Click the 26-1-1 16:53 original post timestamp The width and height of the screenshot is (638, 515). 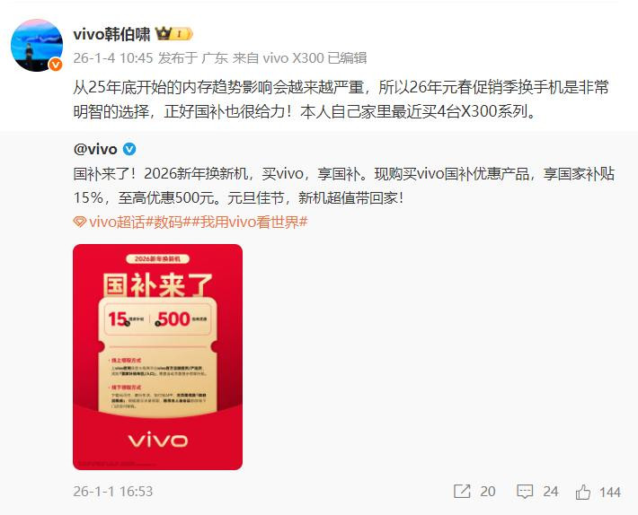pos(113,492)
